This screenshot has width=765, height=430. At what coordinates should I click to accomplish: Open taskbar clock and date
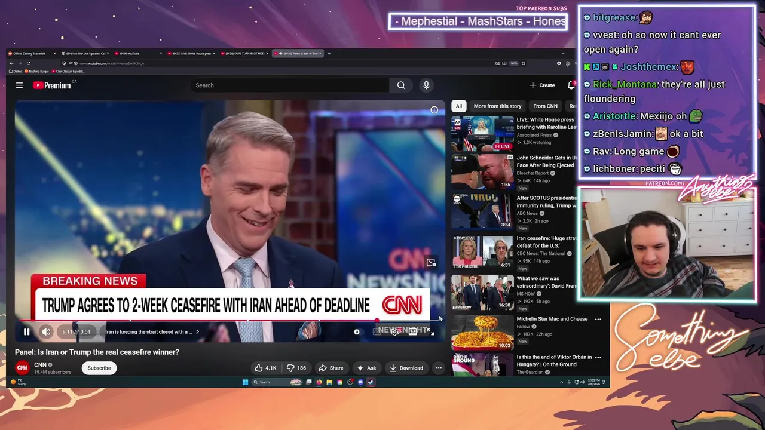593,382
